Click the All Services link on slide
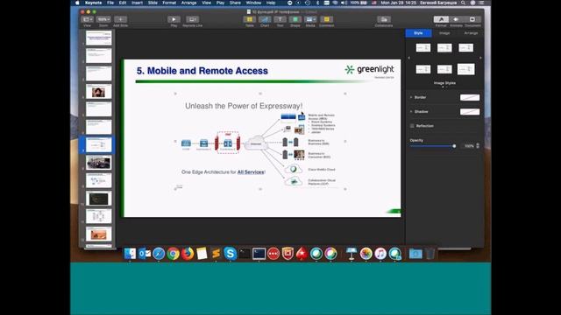This screenshot has width=561, height=315. 251,172
